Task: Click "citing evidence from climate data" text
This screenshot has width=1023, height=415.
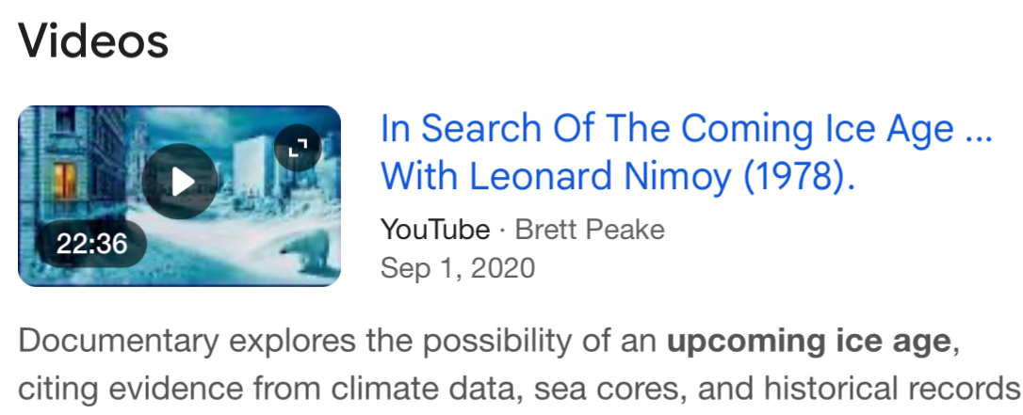Action: tap(240, 388)
